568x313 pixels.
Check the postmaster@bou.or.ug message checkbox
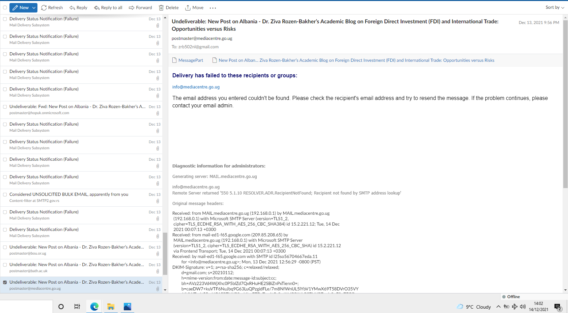click(5, 247)
